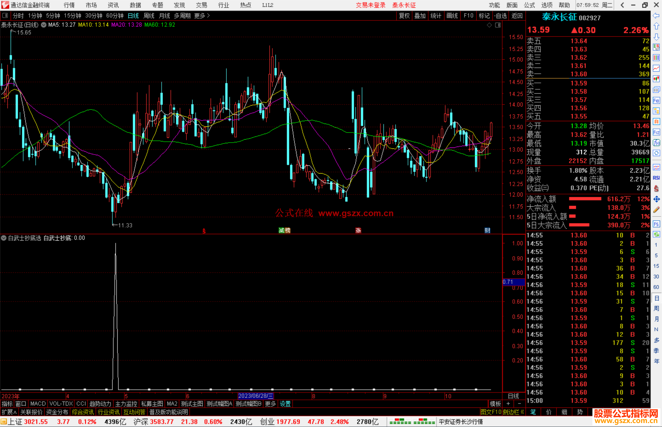Expand the 更多 periods dropdown
Viewport: 662px width, 427px height.
point(202,16)
